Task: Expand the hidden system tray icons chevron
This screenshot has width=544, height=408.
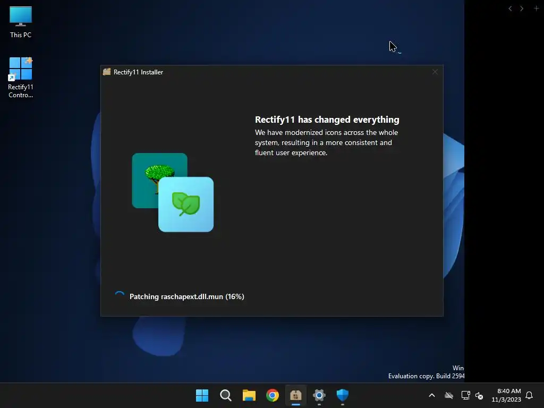Action: coord(432,395)
